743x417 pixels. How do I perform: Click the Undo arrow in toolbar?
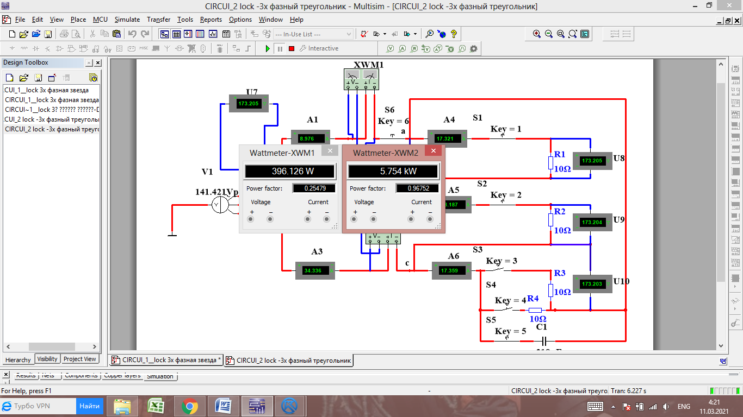tap(132, 34)
